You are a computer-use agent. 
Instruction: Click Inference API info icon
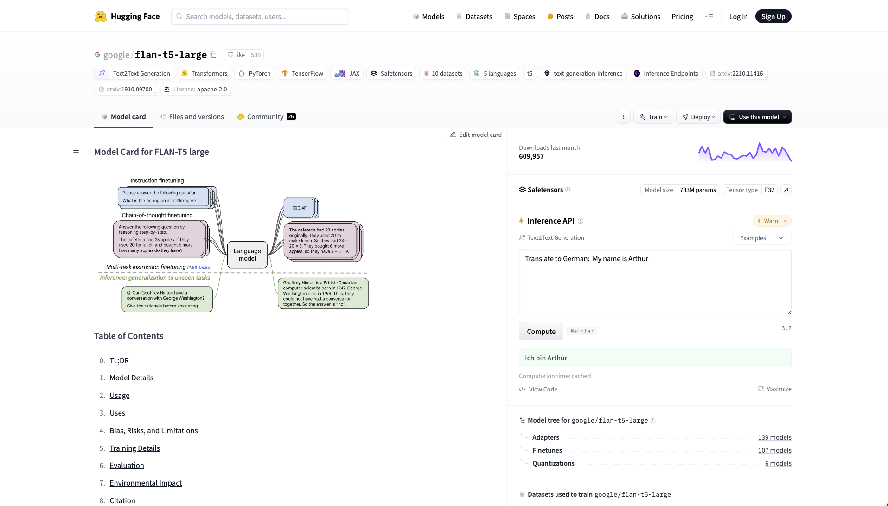[x=581, y=221]
